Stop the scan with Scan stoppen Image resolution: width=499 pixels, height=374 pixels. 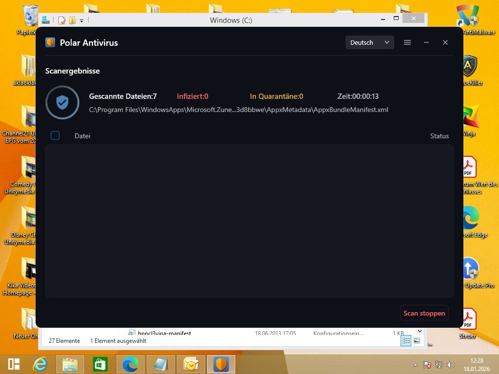[x=424, y=313]
